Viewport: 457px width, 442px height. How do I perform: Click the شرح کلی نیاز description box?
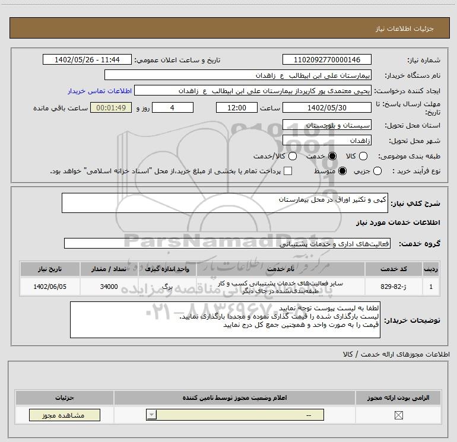click(x=225, y=203)
